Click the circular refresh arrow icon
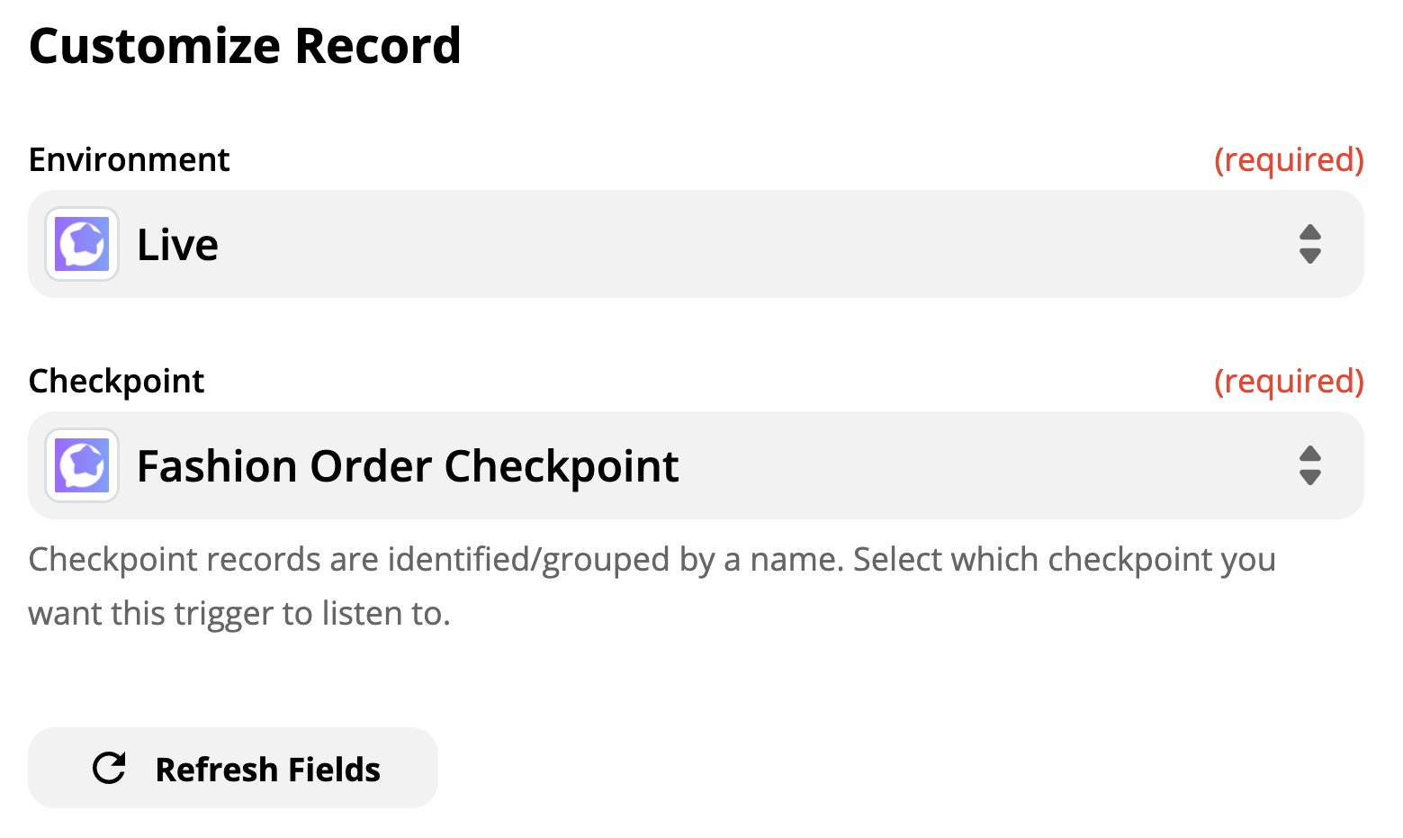 pos(110,768)
